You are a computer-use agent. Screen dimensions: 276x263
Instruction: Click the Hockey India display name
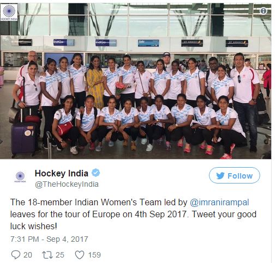62,173
